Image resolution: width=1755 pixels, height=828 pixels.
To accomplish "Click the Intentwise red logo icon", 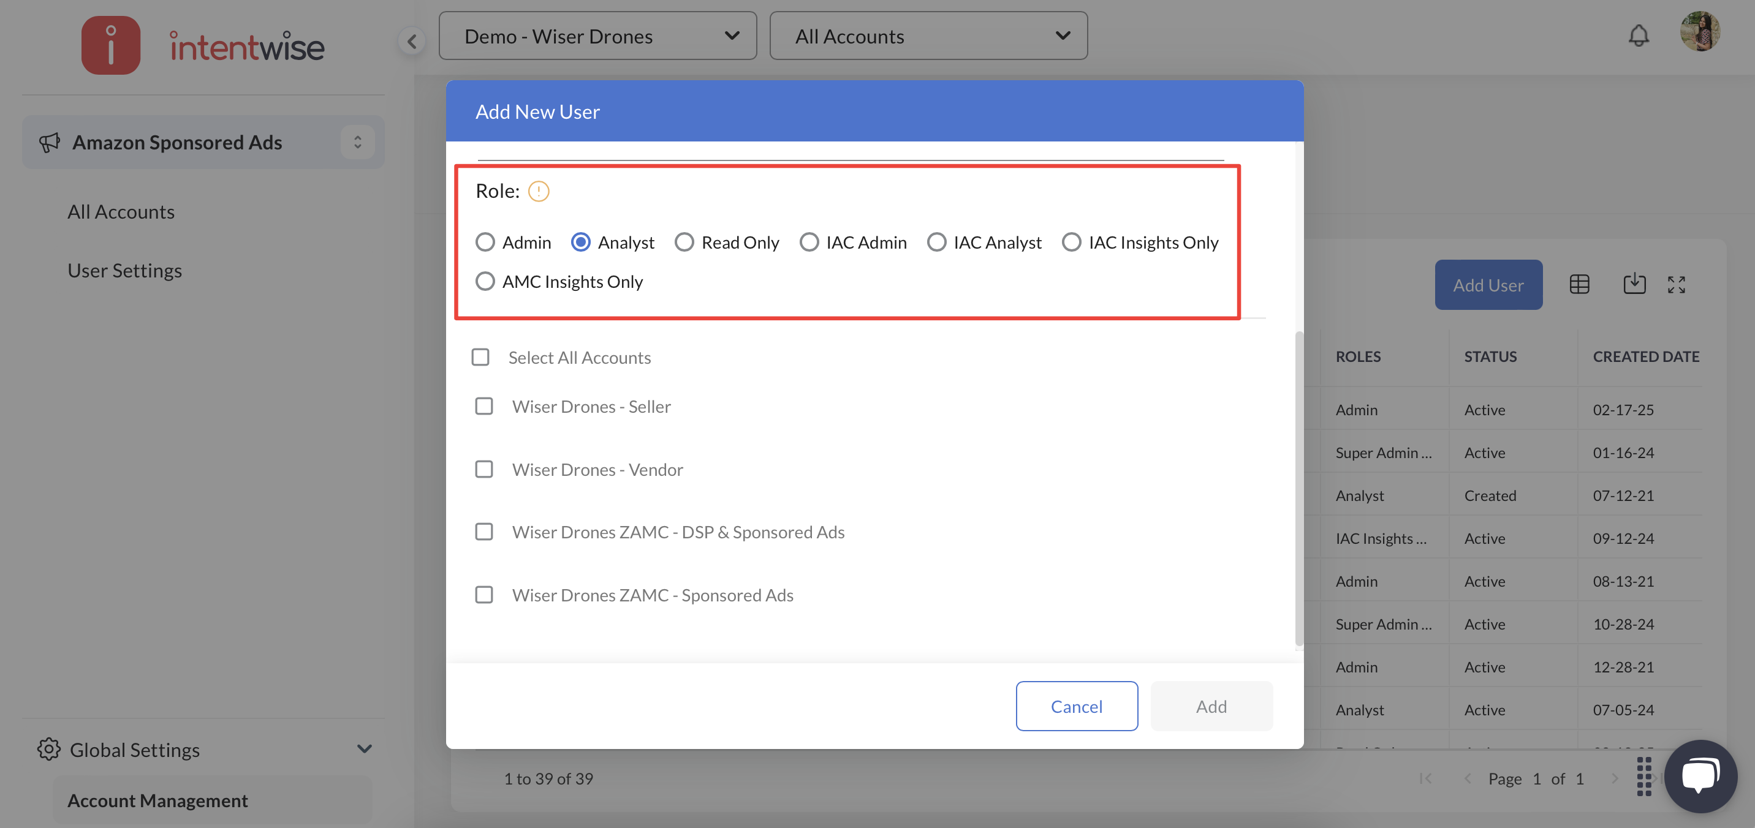I will point(111,45).
